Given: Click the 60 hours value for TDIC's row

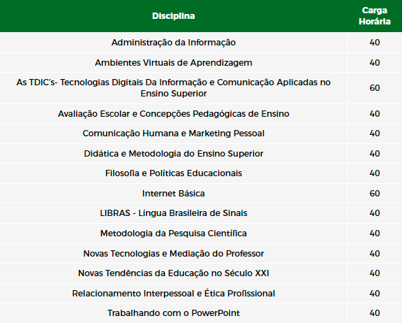Looking at the screenshot, I should [x=375, y=88].
